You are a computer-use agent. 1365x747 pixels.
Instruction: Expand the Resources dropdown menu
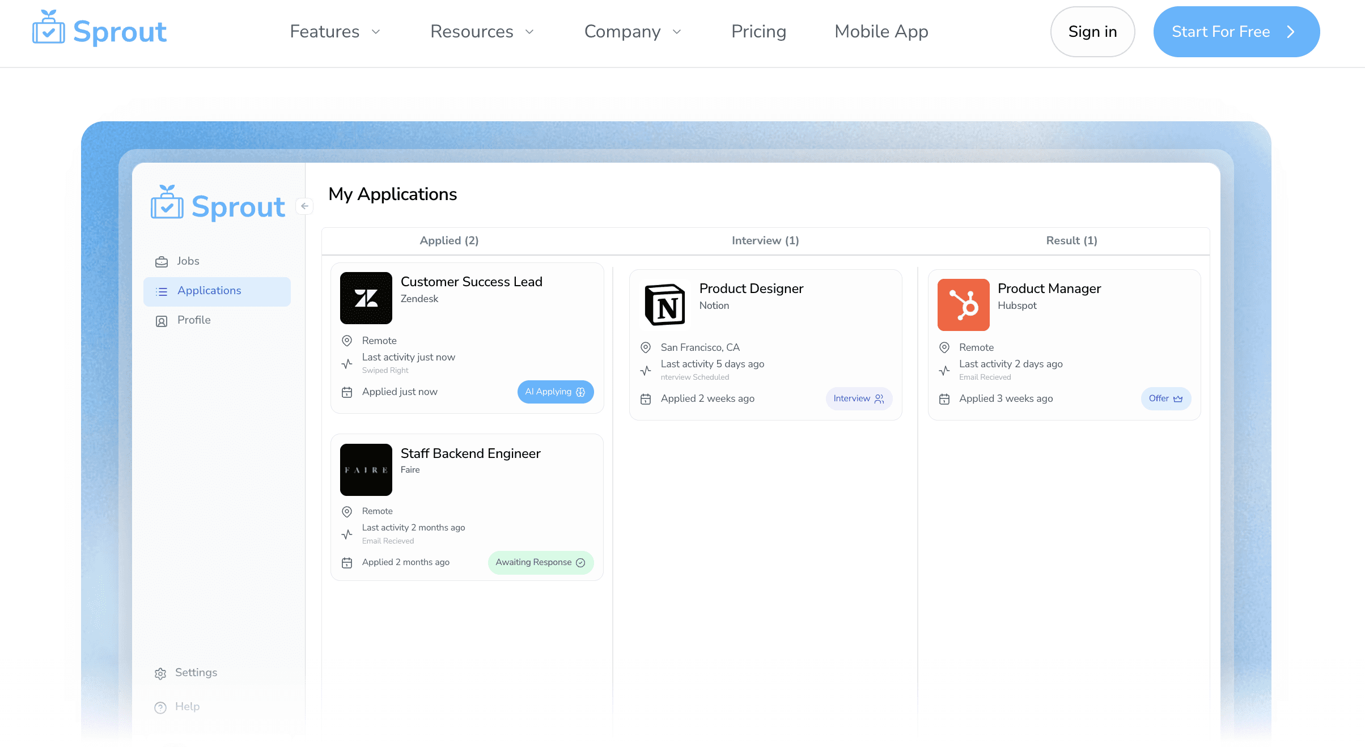click(x=482, y=32)
